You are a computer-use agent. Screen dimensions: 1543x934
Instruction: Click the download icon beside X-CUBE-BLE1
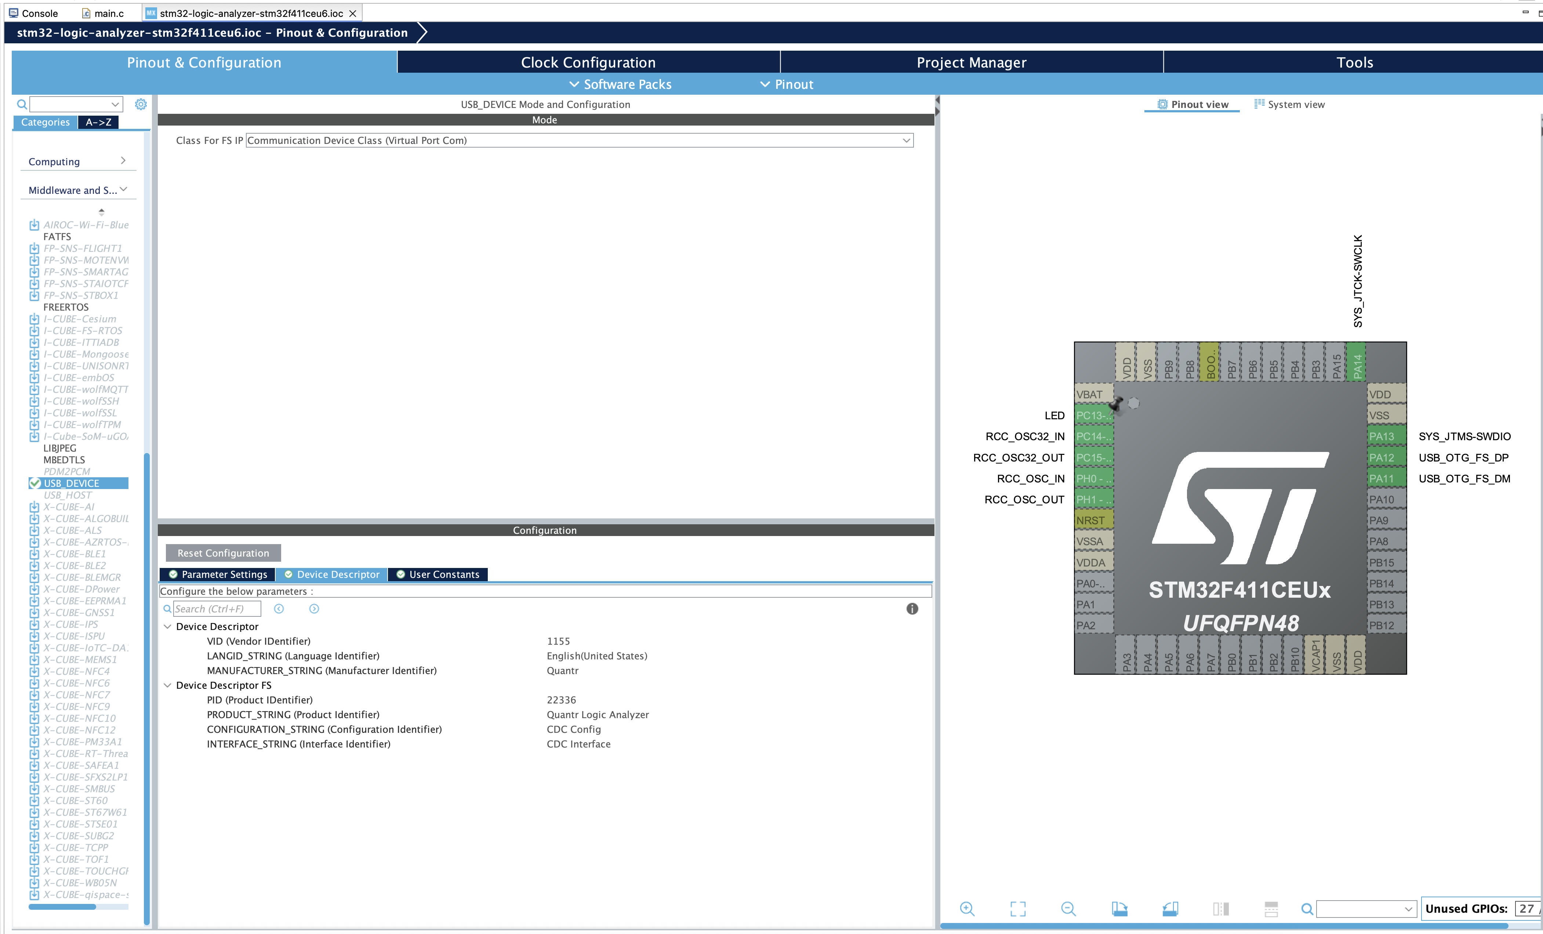[35, 554]
